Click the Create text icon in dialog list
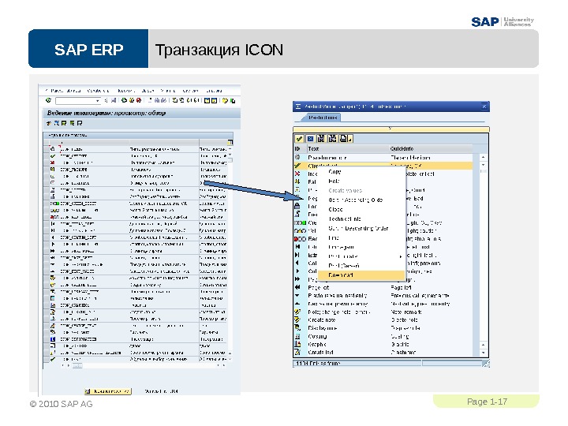This screenshot has width=568, height=426. click(x=297, y=352)
